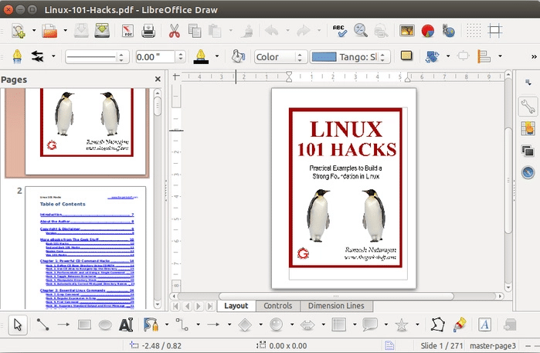Screen dimensions: 540x353
Task: Open the Align objects dropdown arrow
Action: click(500, 56)
